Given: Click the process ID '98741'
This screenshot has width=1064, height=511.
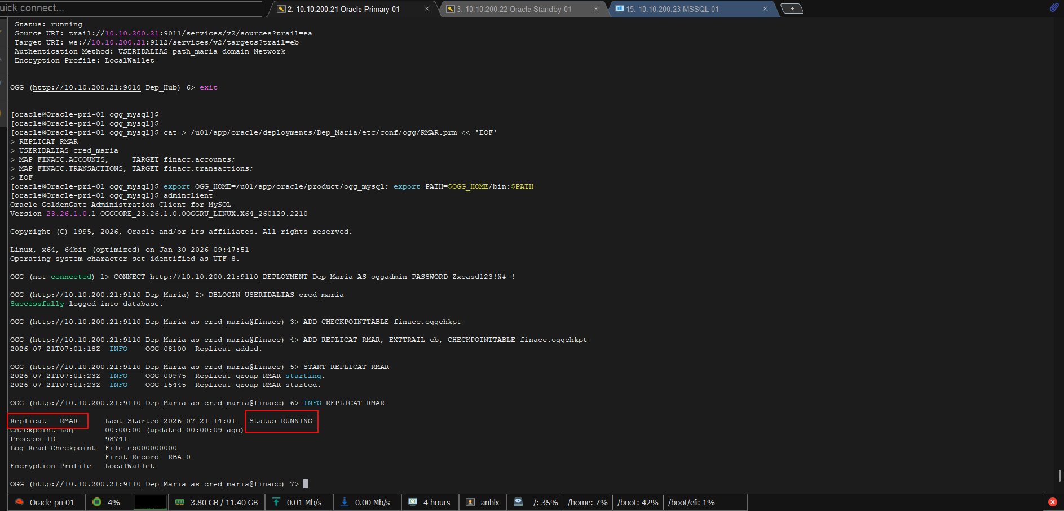Looking at the screenshot, I should click(116, 439).
